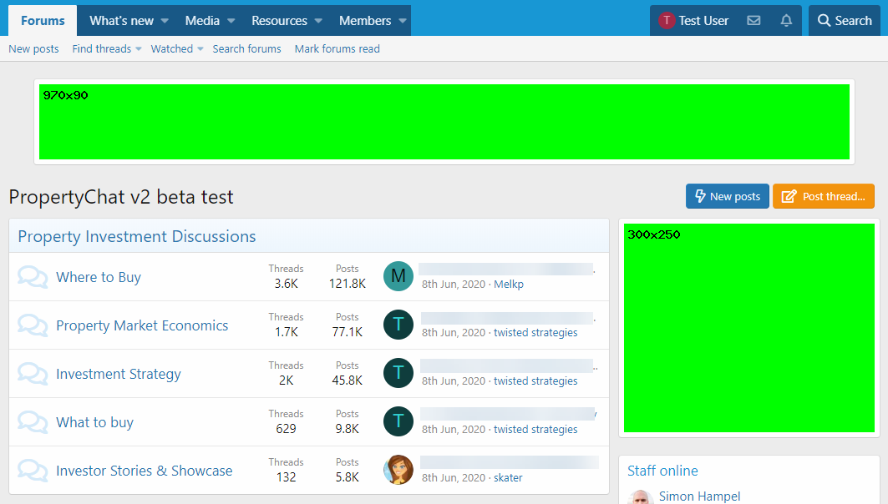Click the Property Market Economics bubble icon
Screen dimensions: 888x504
coord(33,325)
